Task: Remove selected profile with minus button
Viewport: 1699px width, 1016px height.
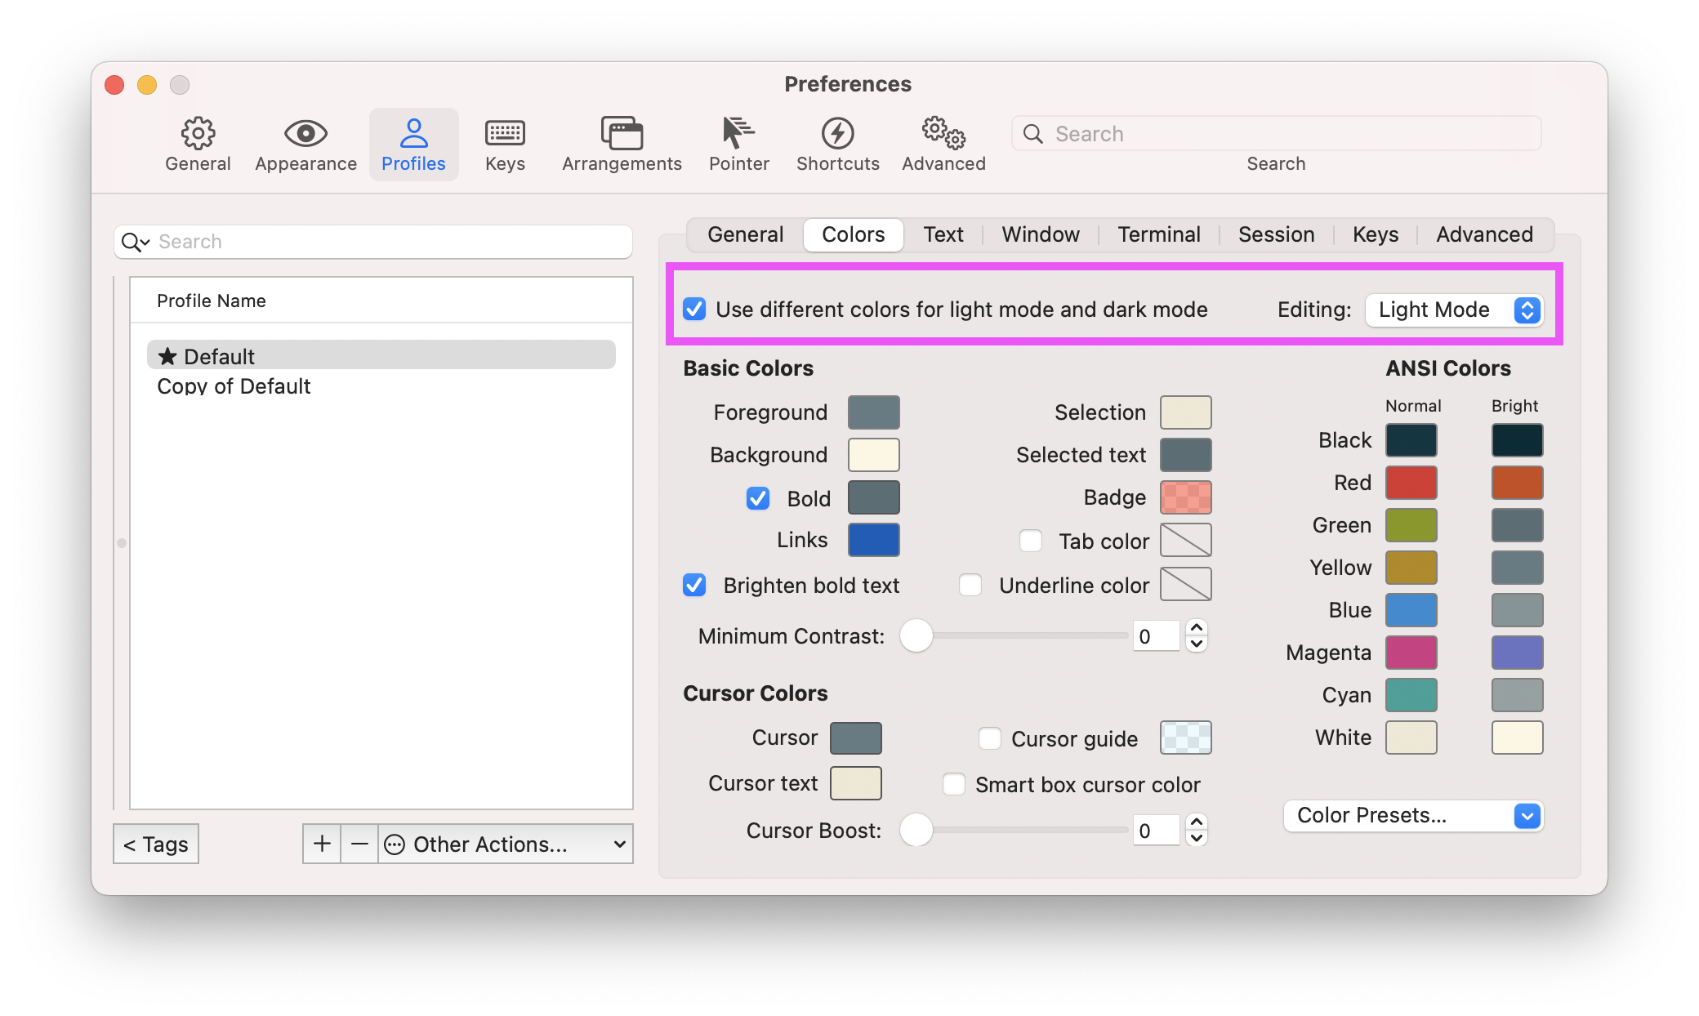Action: click(359, 844)
